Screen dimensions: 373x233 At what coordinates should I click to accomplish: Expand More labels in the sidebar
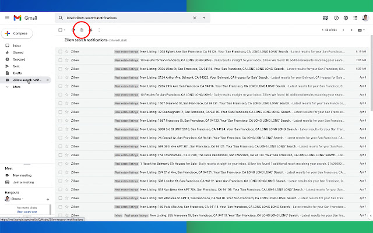pyautogui.click(x=16, y=86)
